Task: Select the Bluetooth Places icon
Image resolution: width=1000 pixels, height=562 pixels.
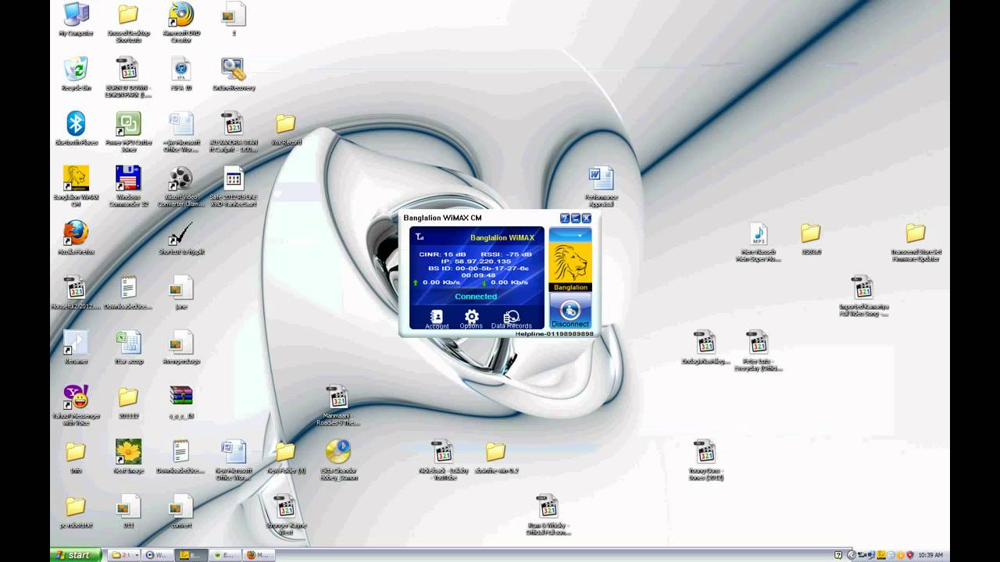Action: [76, 129]
